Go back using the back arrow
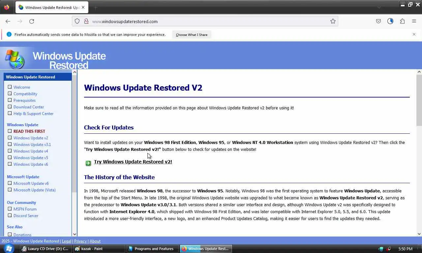The height and width of the screenshot is (253, 422). (8, 21)
